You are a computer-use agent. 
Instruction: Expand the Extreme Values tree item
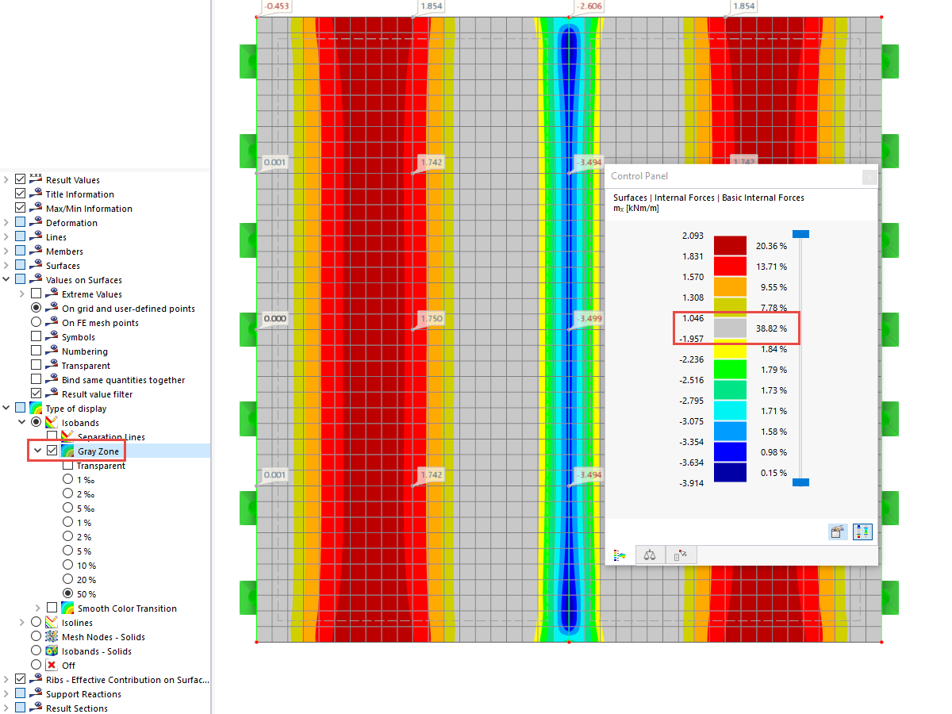click(x=22, y=294)
